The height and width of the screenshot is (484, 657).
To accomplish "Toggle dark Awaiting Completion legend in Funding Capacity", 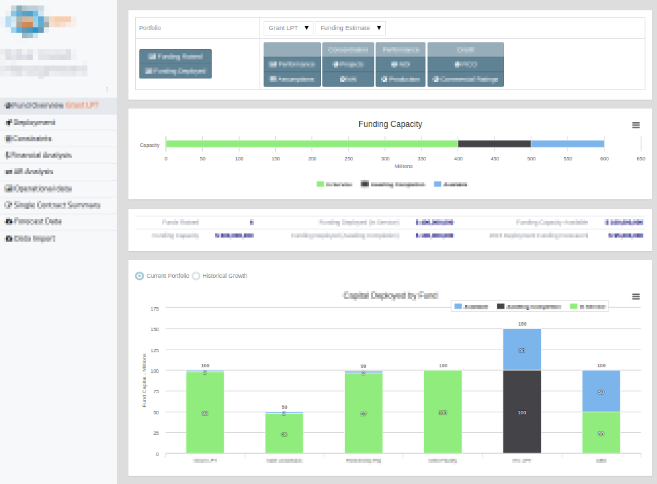I will tap(393, 184).
